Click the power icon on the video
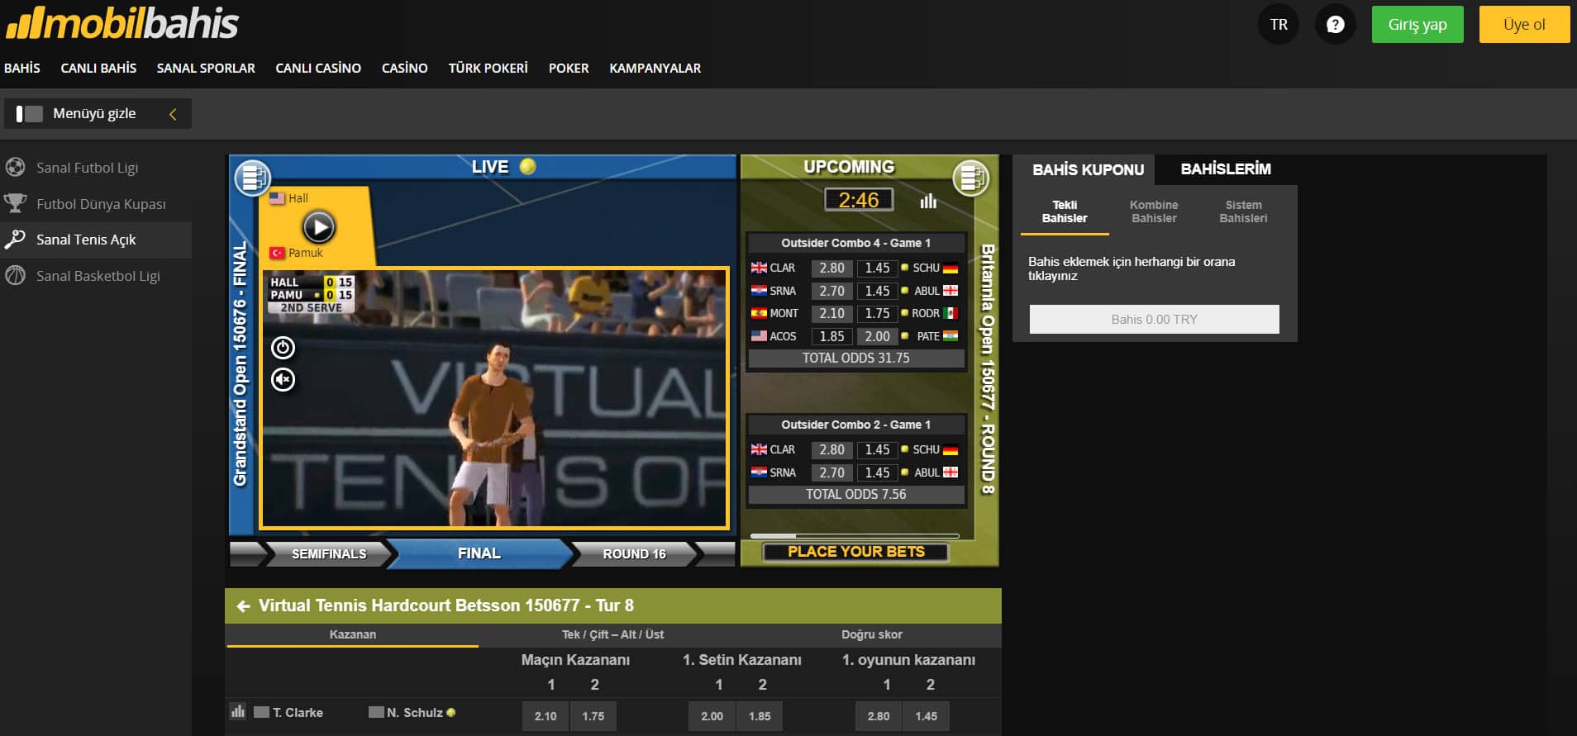The width and height of the screenshot is (1577, 736). pyautogui.click(x=283, y=348)
